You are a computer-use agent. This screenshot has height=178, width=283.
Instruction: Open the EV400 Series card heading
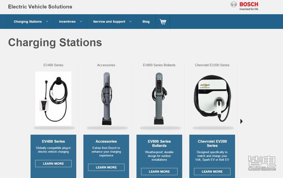(x=53, y=141)
